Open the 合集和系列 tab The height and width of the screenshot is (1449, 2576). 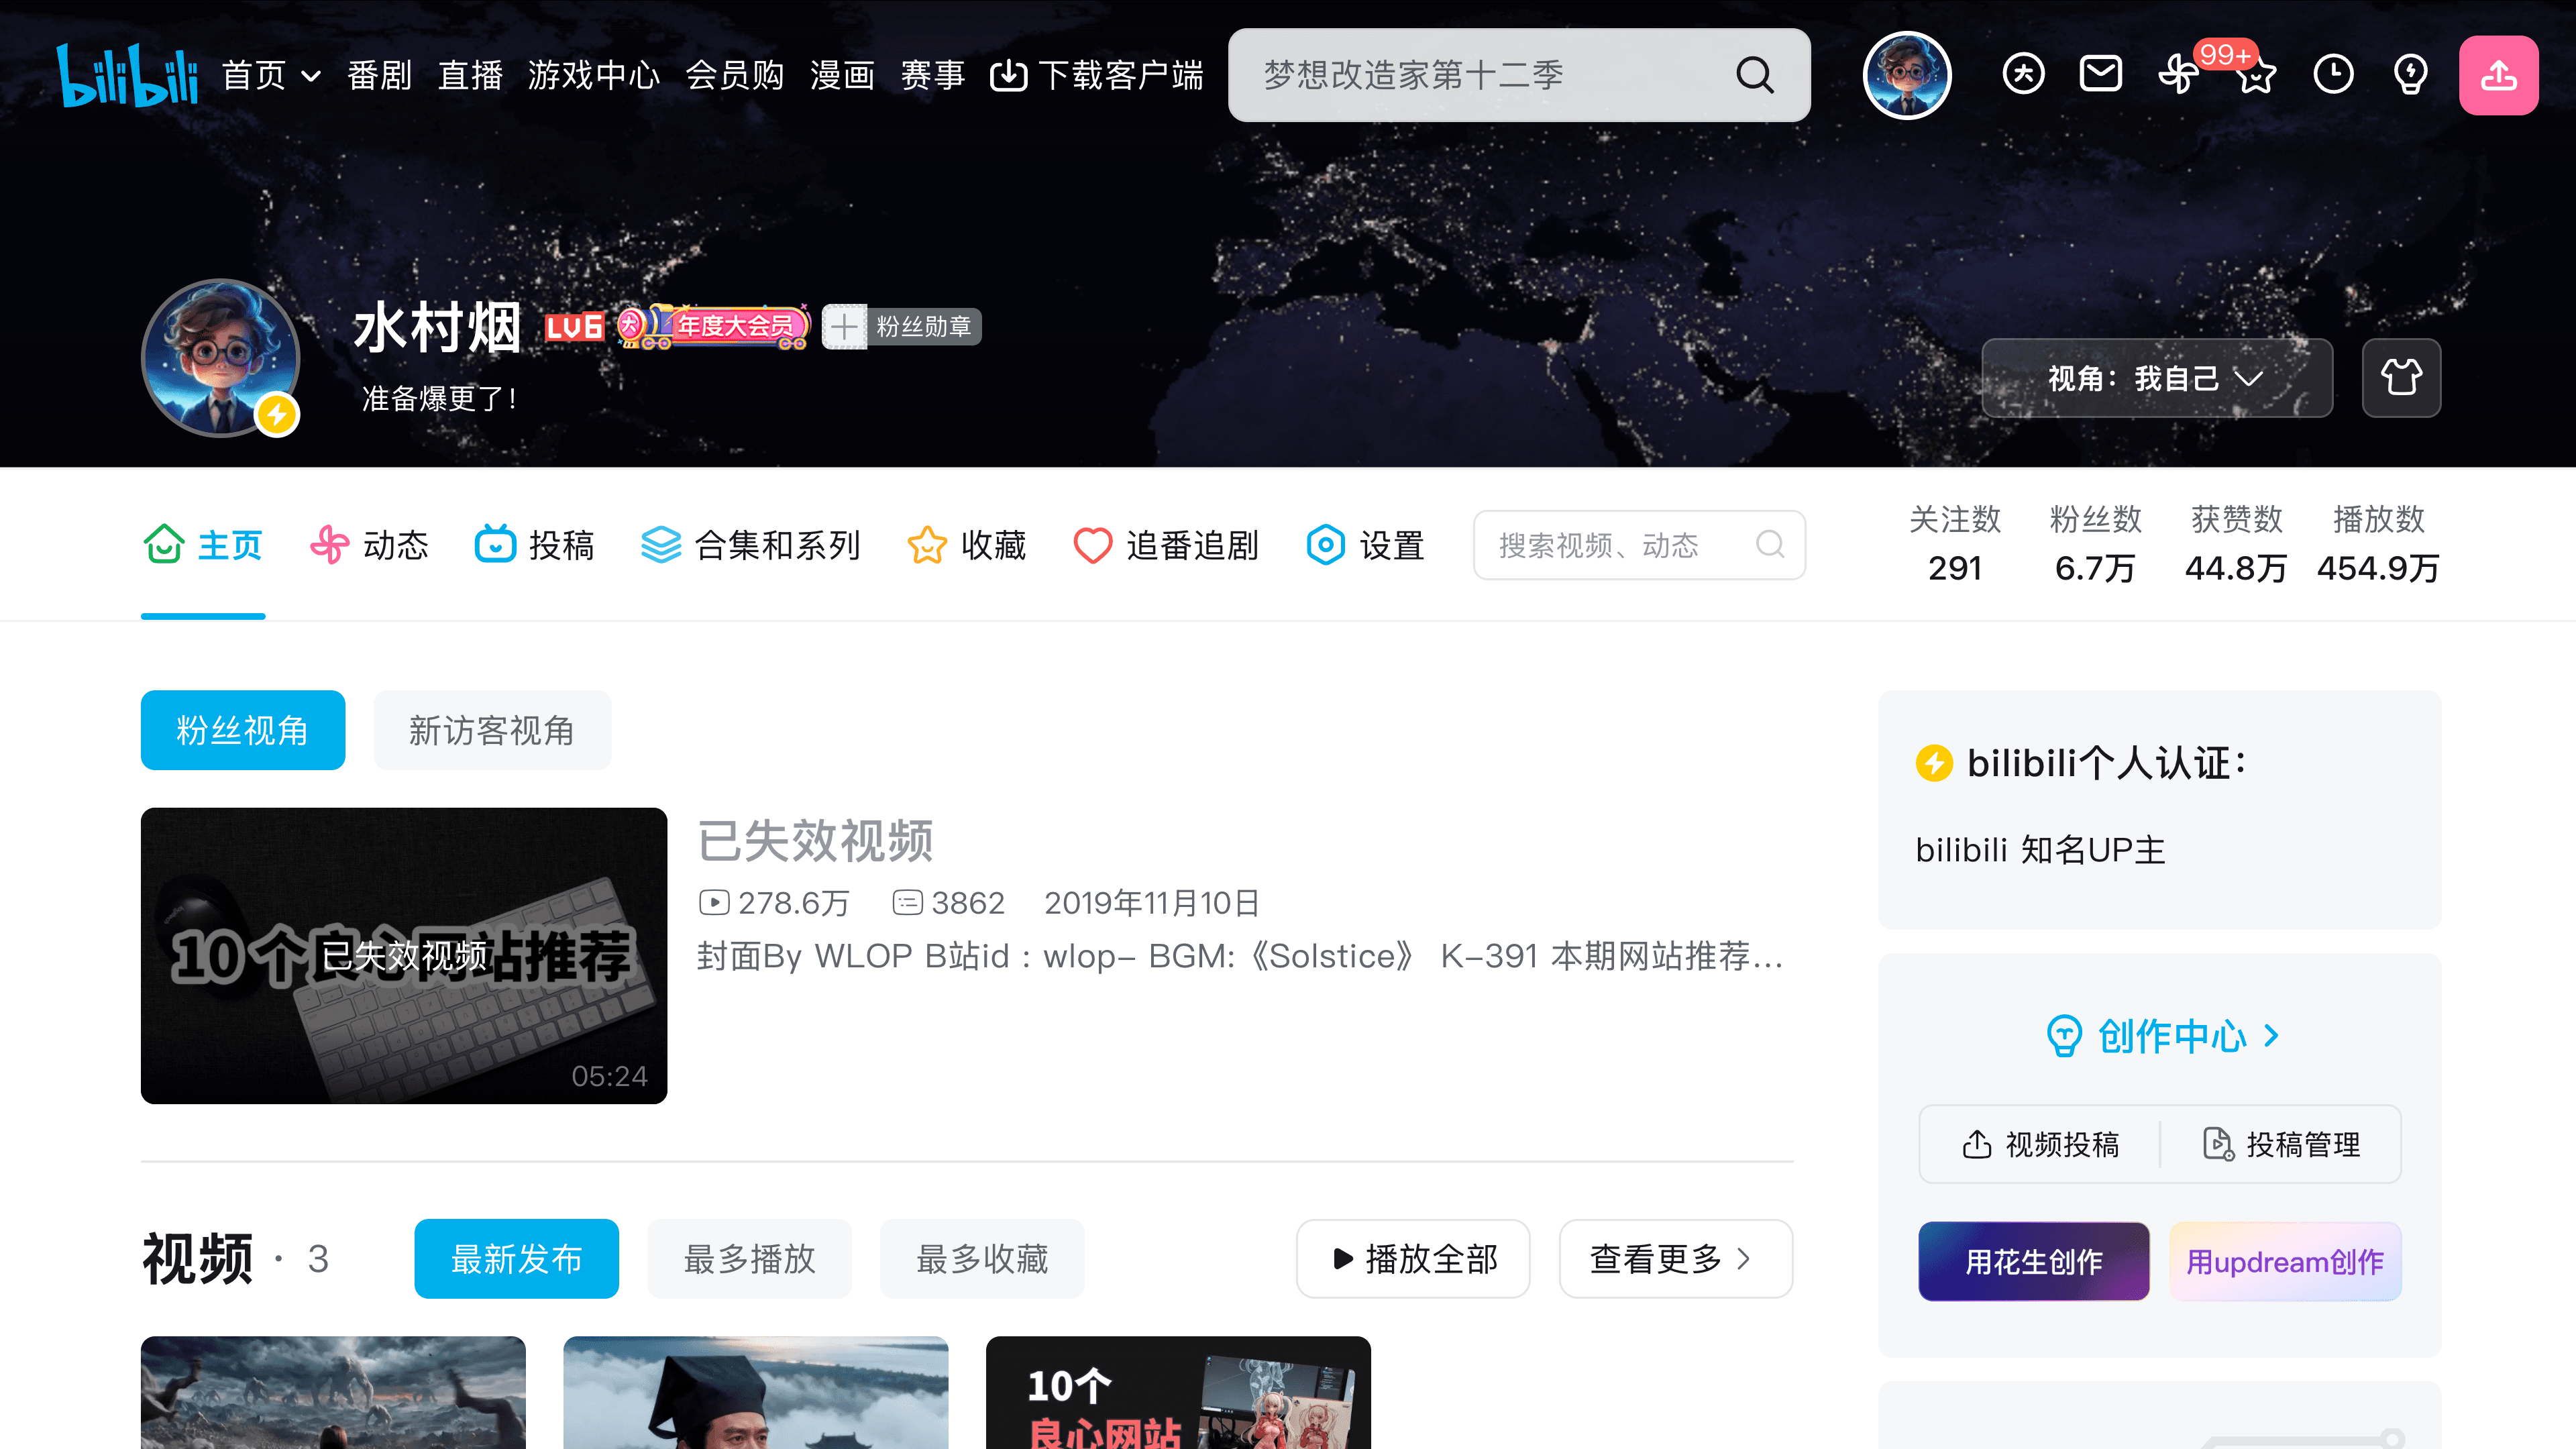tap(750, 545)
